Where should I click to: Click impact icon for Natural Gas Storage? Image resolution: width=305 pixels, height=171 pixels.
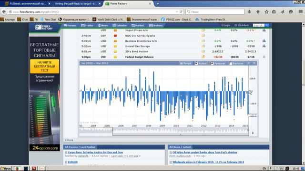click(x=115, y=47)
